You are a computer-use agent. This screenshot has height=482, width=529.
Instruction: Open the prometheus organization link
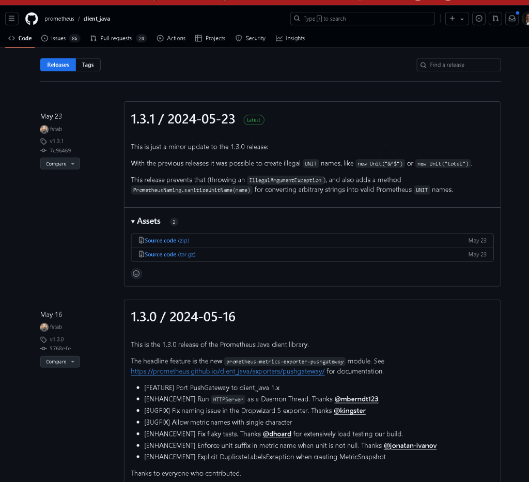[59, 19]
